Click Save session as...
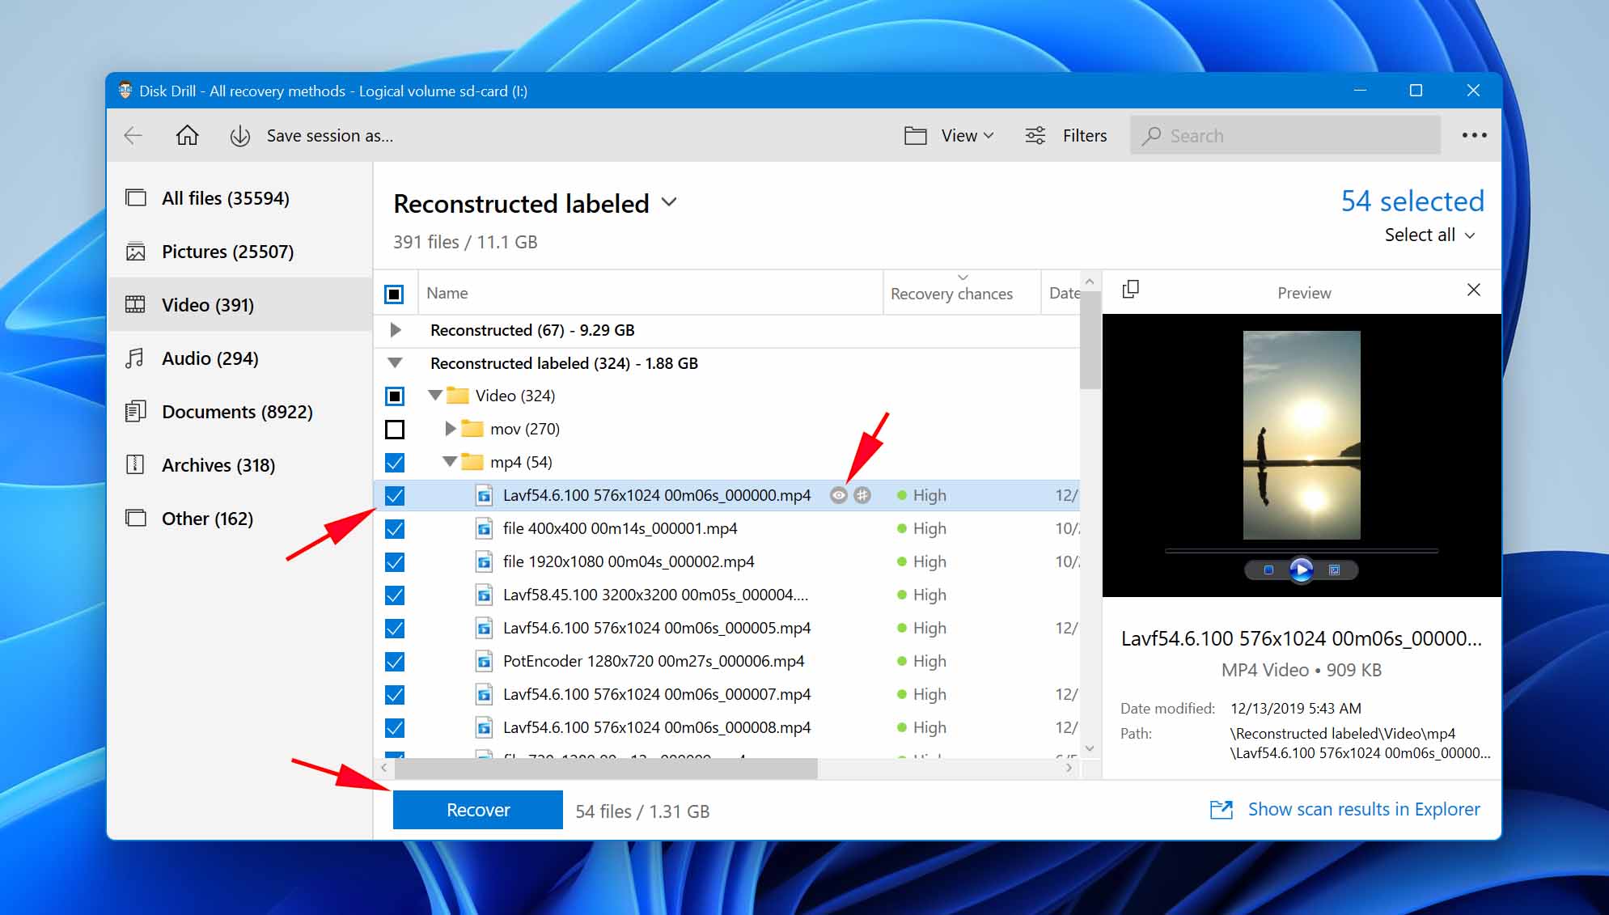The height and width of the screenshot is (915, 1609). pyautogui.click(x=330, y=136)
